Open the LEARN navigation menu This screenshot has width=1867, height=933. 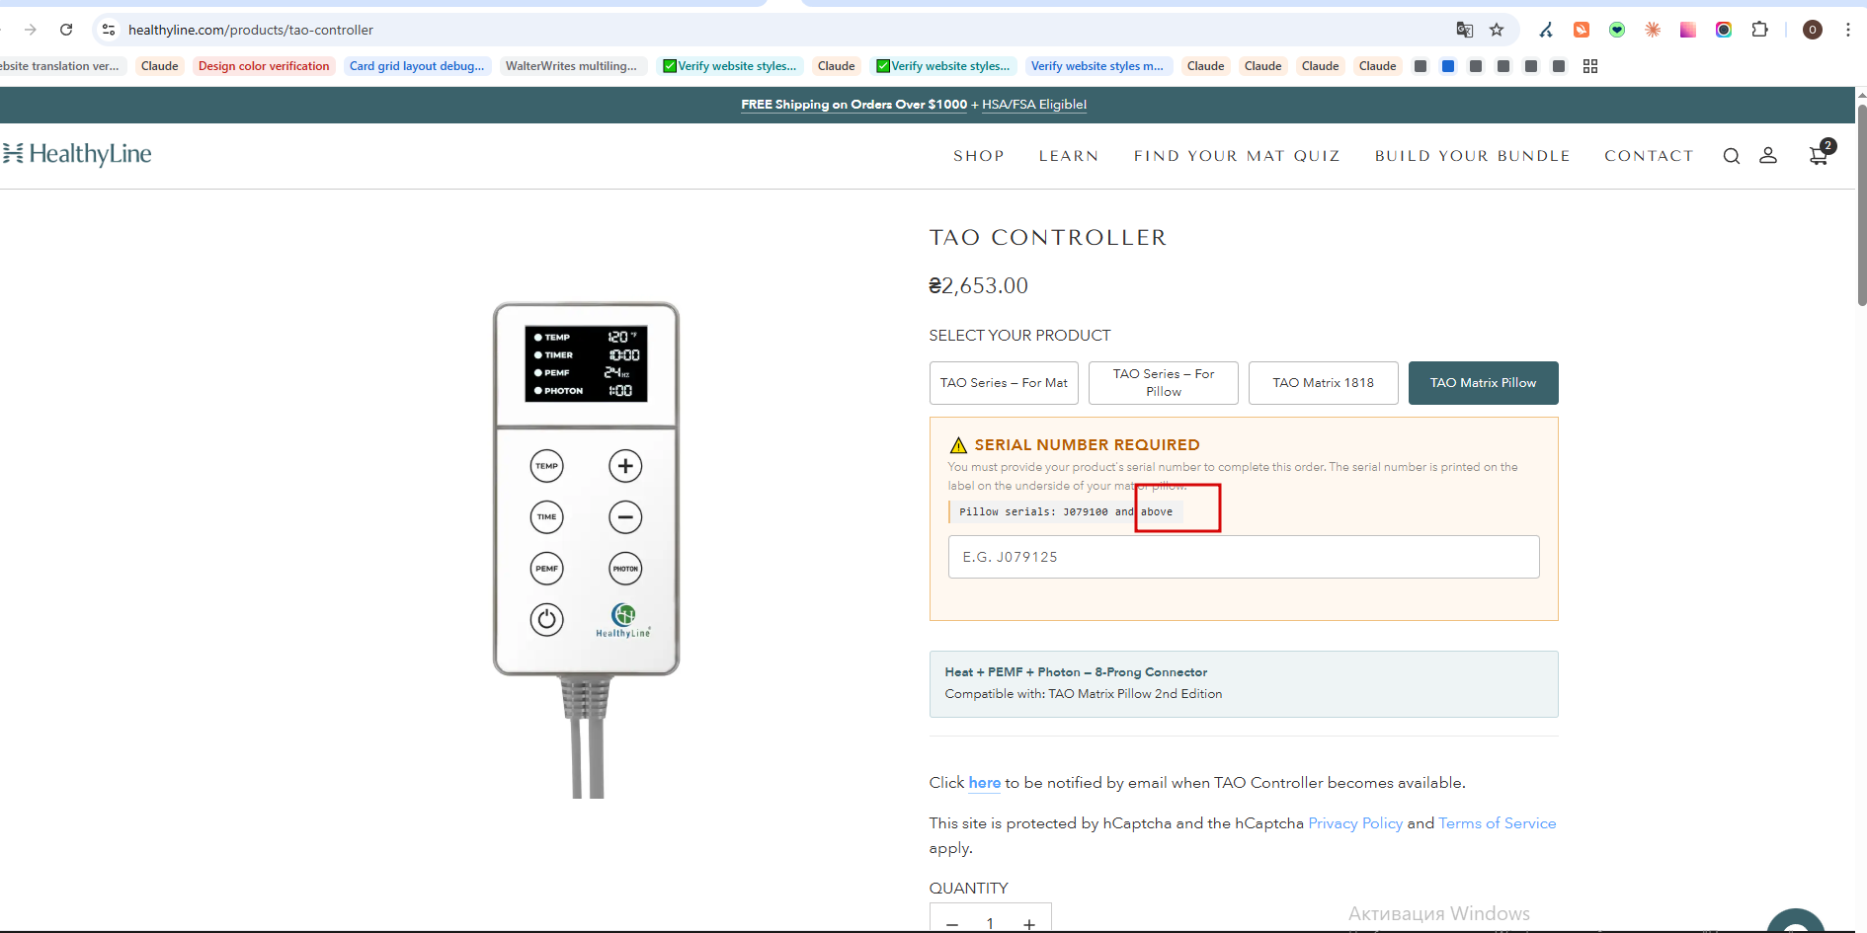1069,156
